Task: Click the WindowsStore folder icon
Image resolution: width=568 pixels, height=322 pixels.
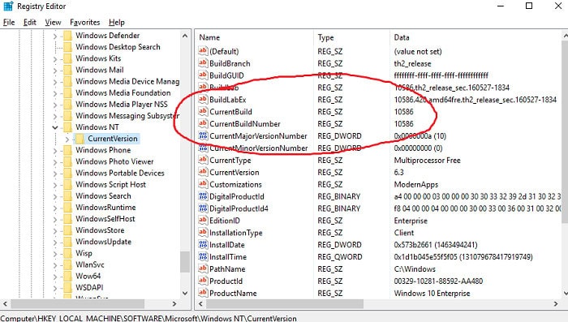Action: click(x=67, y=230)
